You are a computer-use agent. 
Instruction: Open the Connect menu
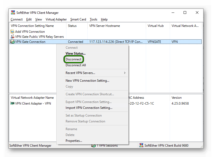[x=17, y=19]
